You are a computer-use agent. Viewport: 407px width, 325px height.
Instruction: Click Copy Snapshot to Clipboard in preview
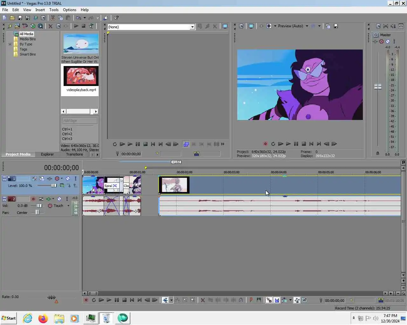tap(328, 26)
